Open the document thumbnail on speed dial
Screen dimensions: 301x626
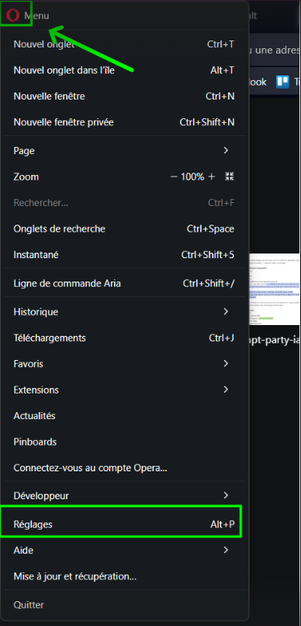(274, 289)
